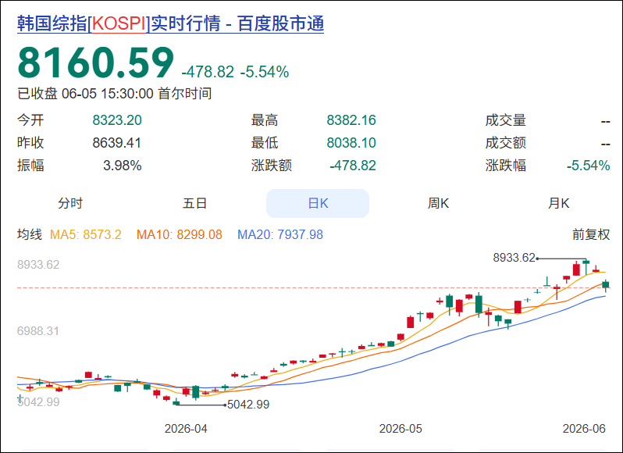Image resolution: width=623 pixels, height=453 pixels.
Task: Open the 前复权 adjustment option
Action: 591,234
